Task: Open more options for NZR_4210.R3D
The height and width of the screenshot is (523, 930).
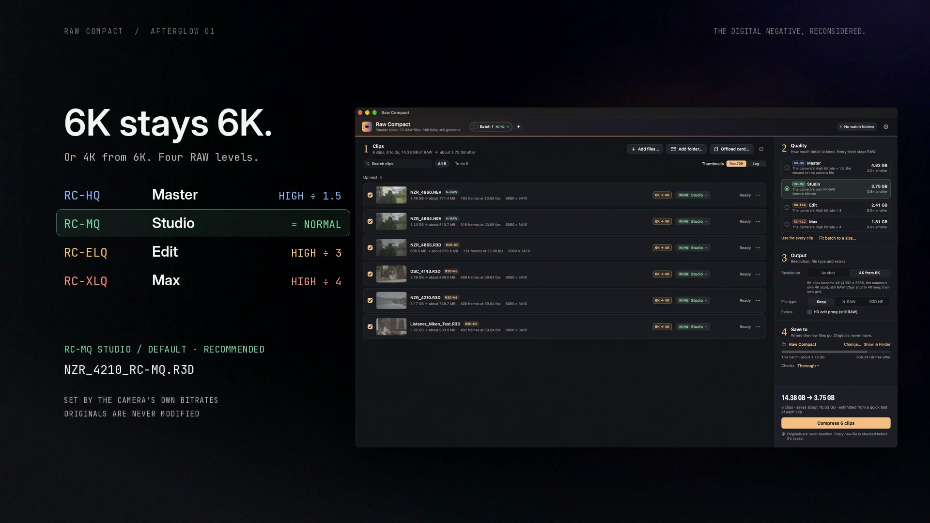Action: click(x=758, y=300)
